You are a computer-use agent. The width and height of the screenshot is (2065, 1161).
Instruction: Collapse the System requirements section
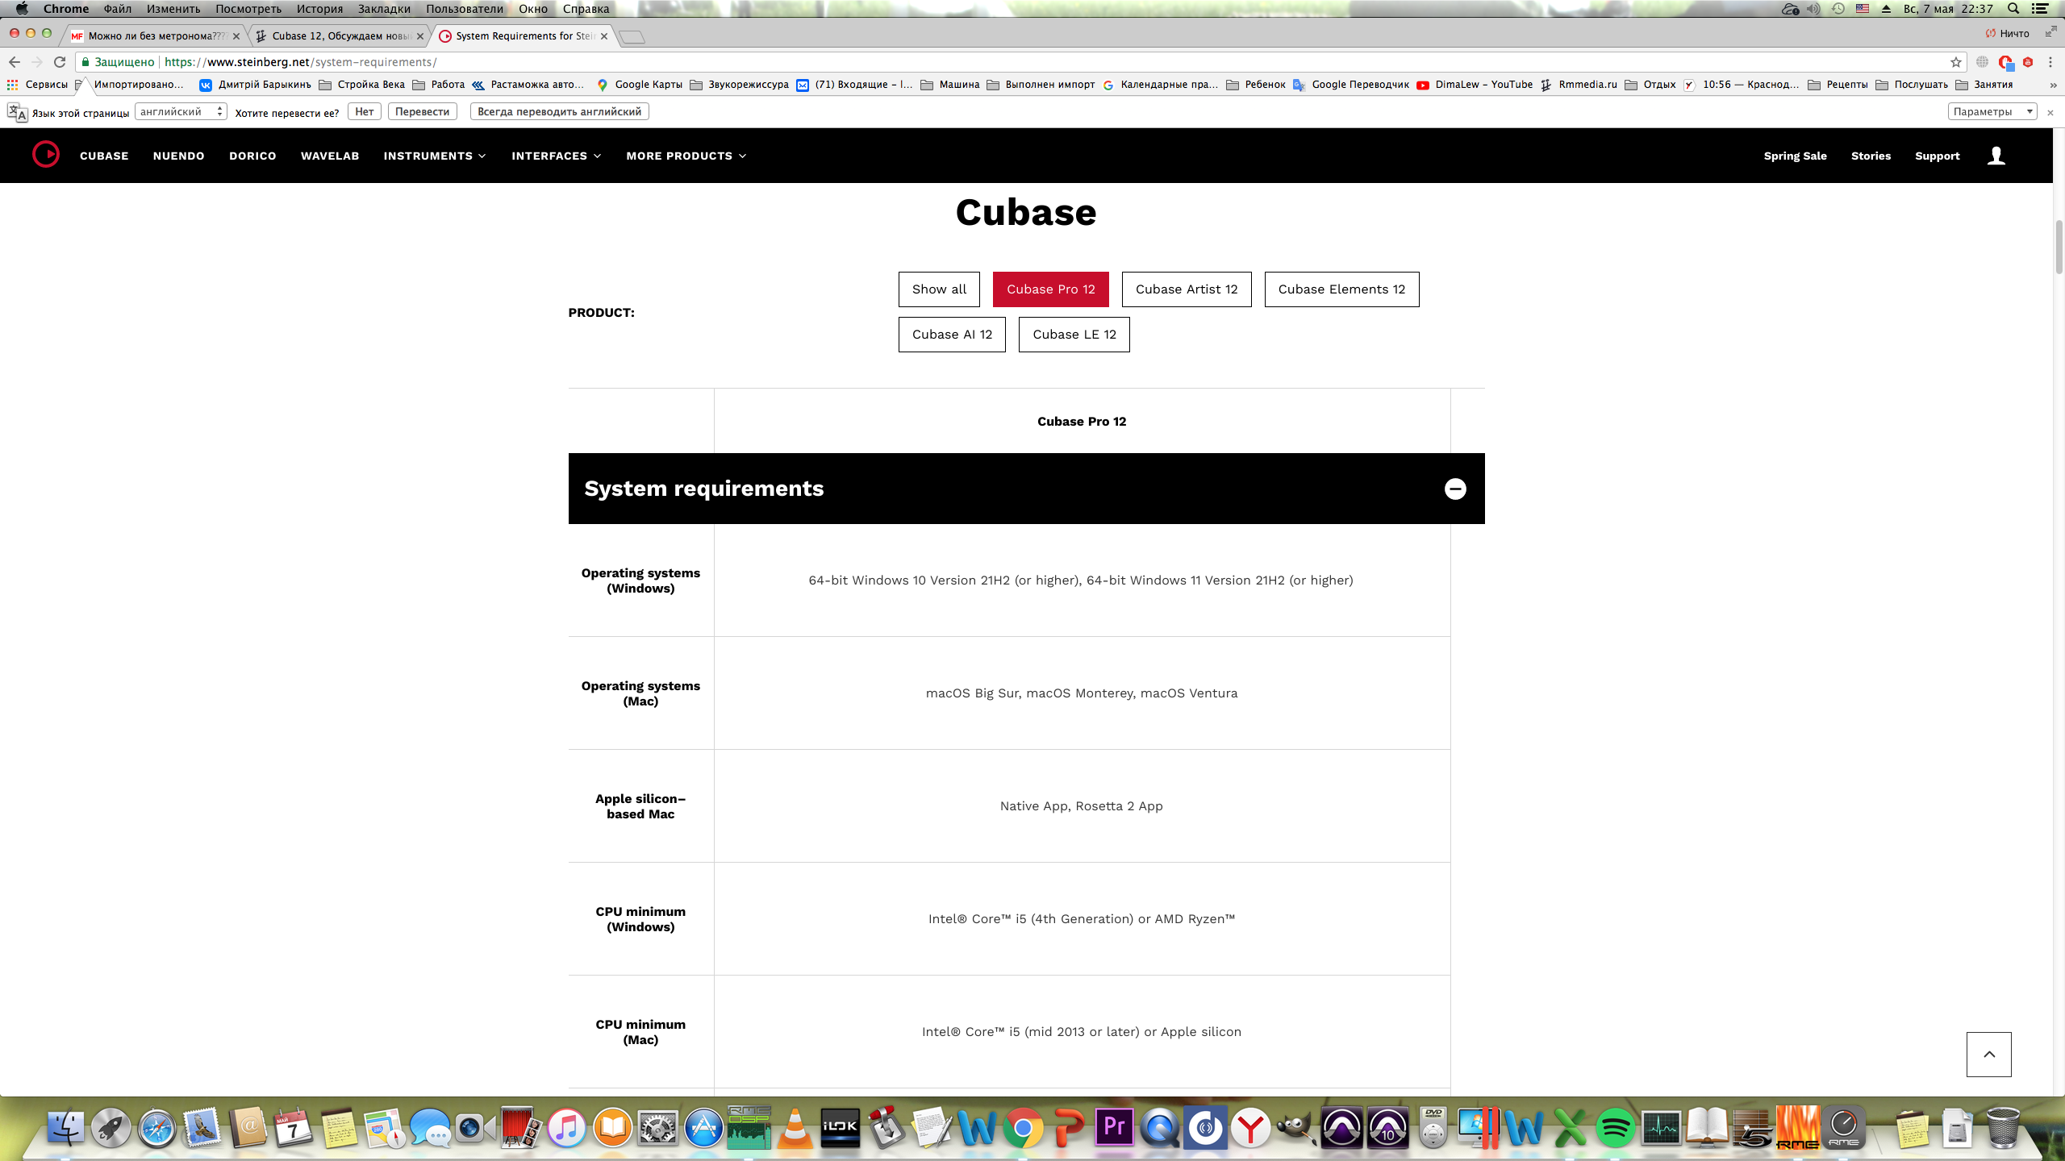(1454, 489)
